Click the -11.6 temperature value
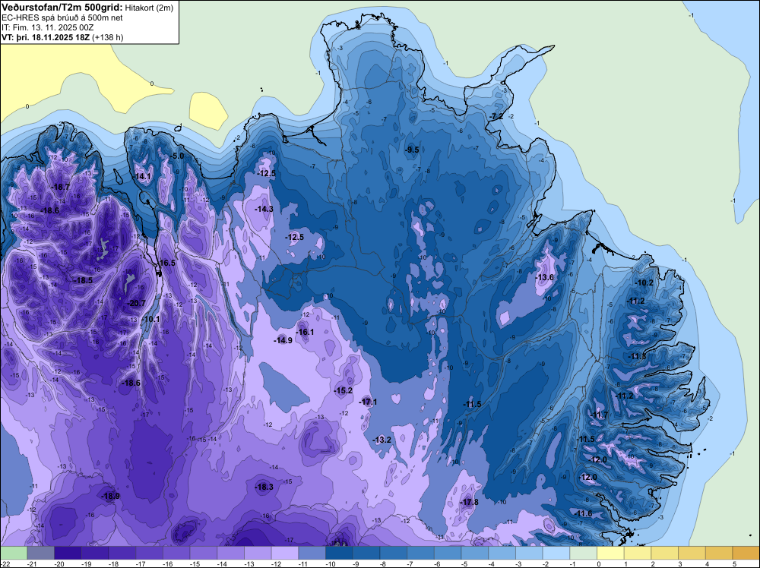Image resolution: width=760 pixels, height=568 pixels. (584, 514)
